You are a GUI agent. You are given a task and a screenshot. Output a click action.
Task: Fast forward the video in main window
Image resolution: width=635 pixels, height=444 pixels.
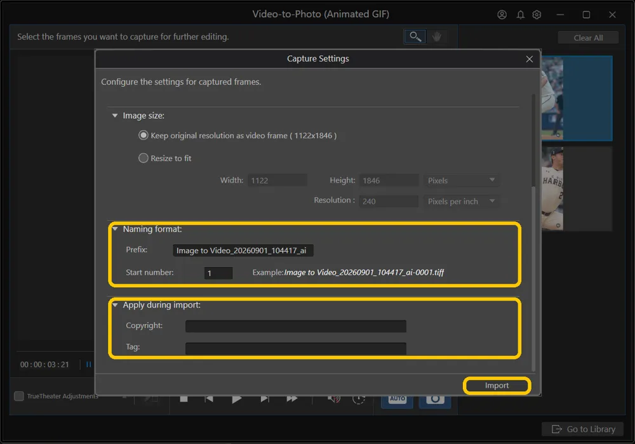coord(292,399)
